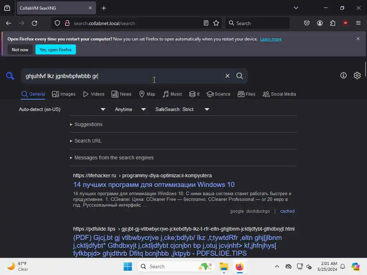367x275 pixels.
Task: Open the Copilot preview icon
Action: click(355, 266)
